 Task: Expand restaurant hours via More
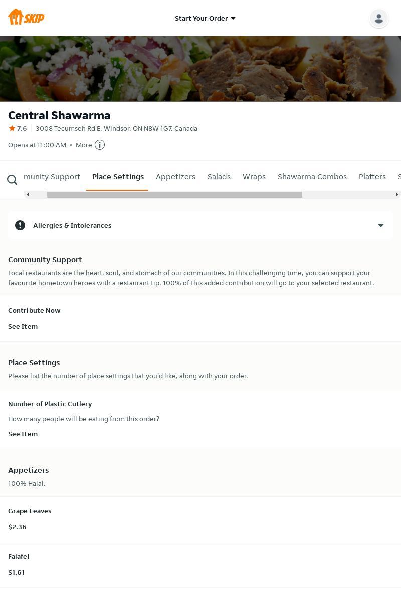click(84, 145)
